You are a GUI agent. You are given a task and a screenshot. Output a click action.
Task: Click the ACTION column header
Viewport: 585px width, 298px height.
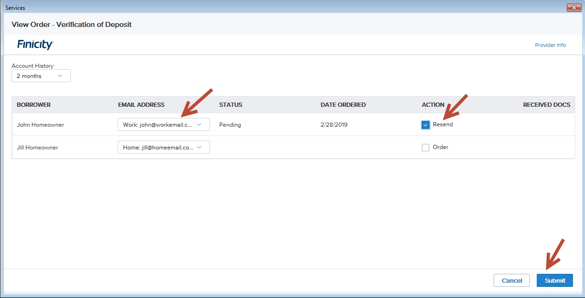pos(433,105)
